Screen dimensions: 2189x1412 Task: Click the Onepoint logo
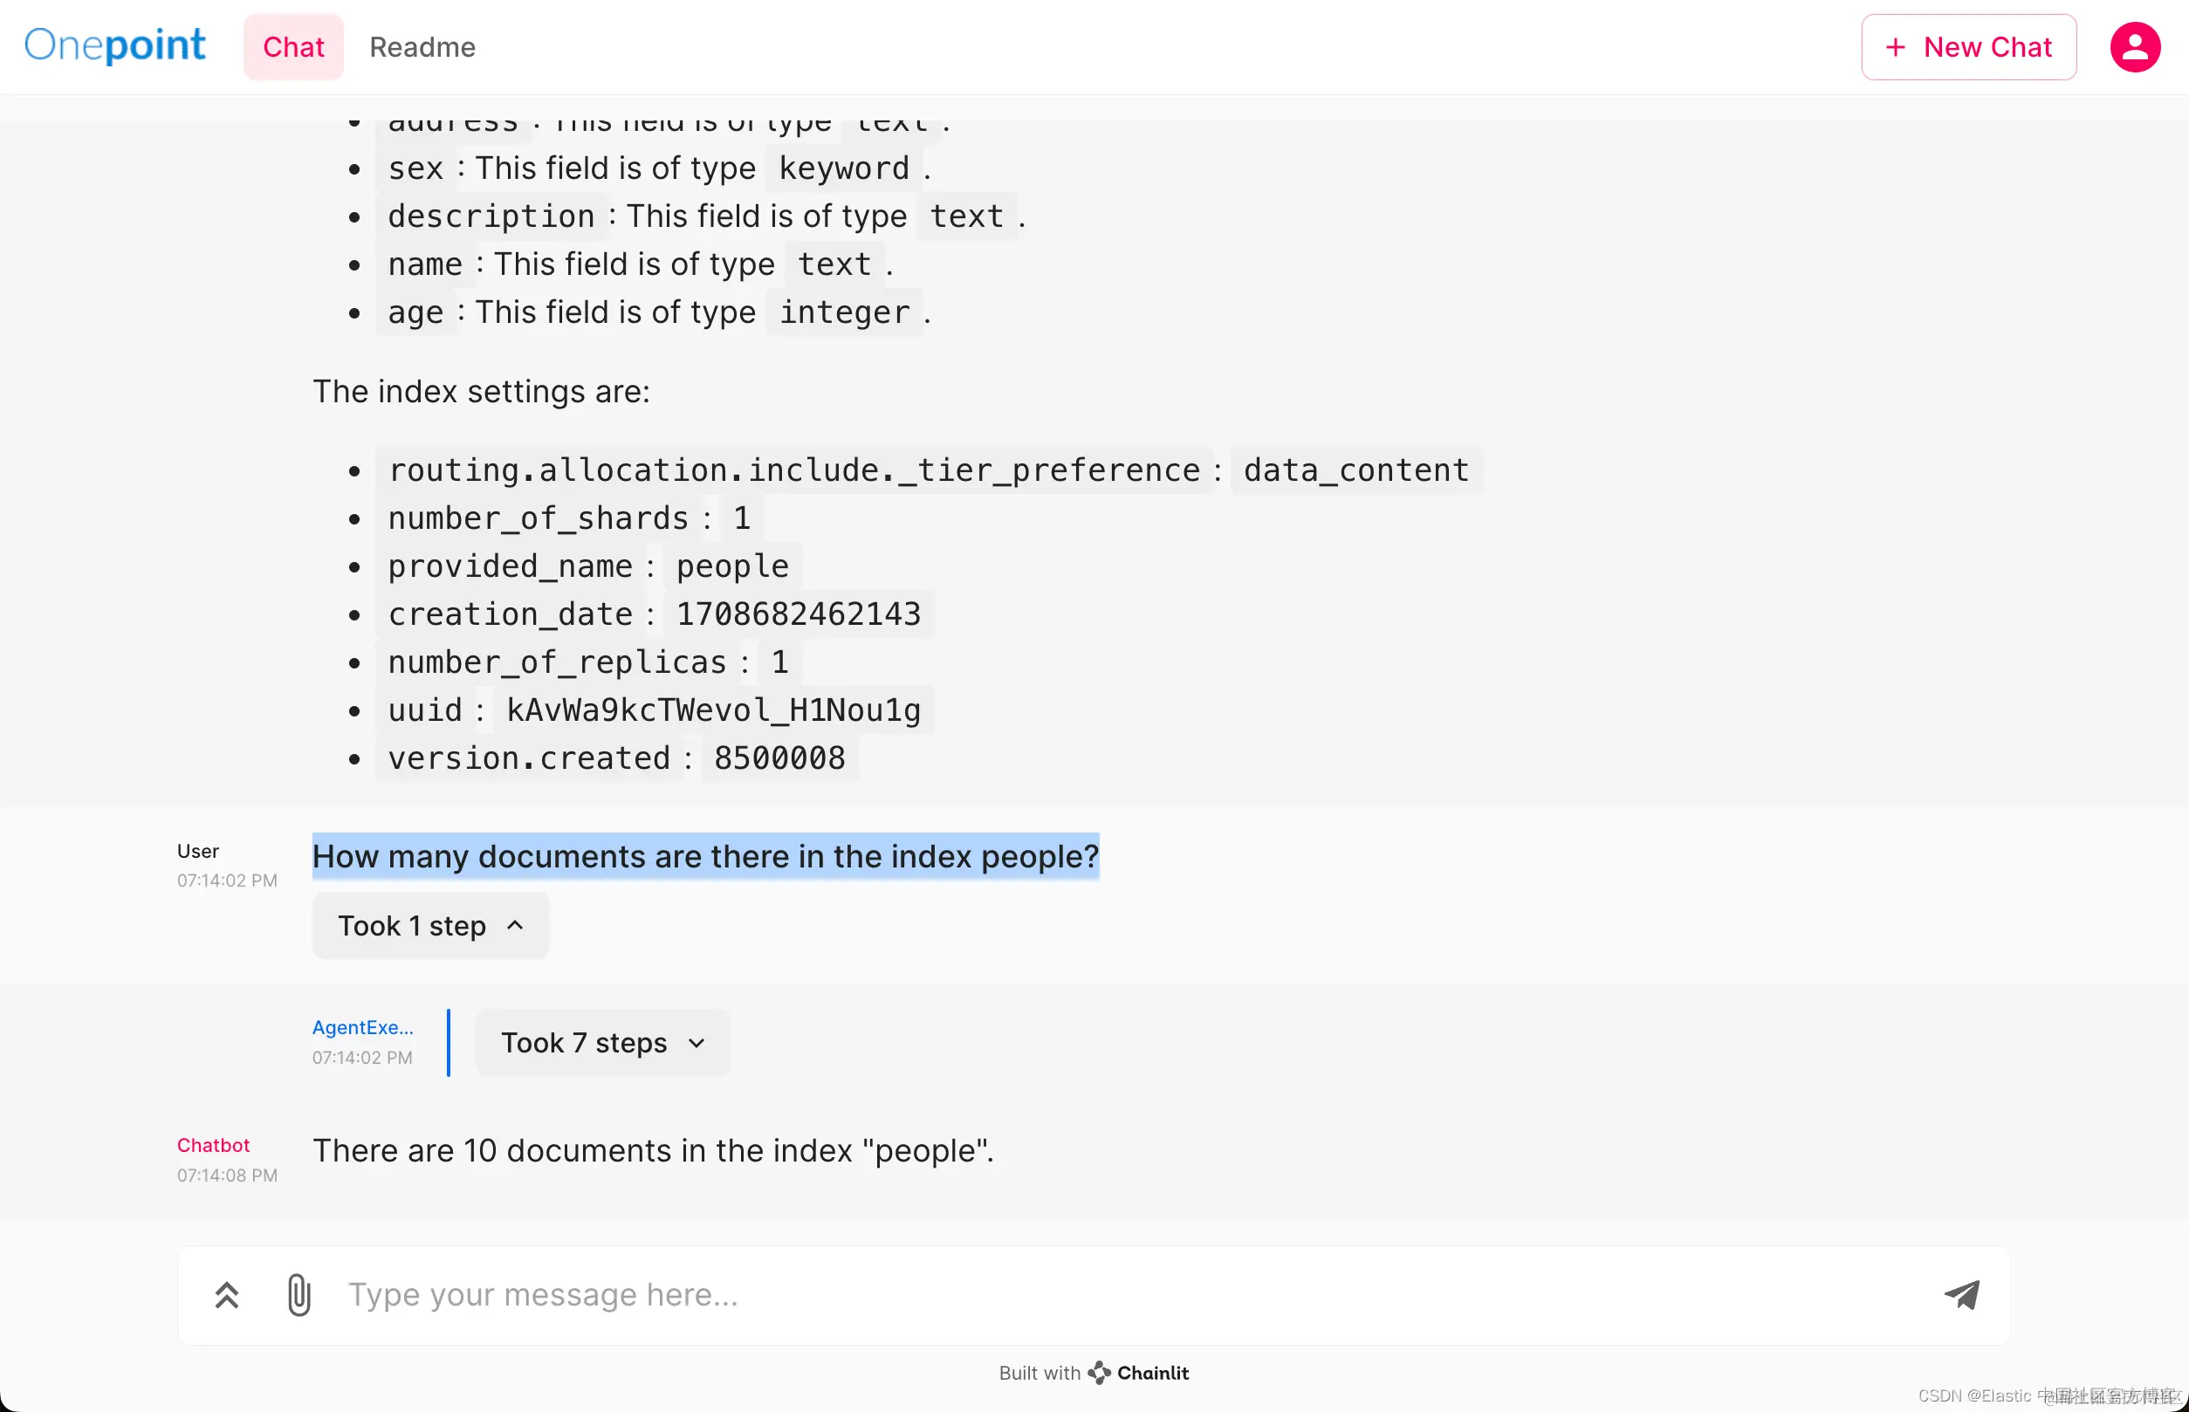114,46
